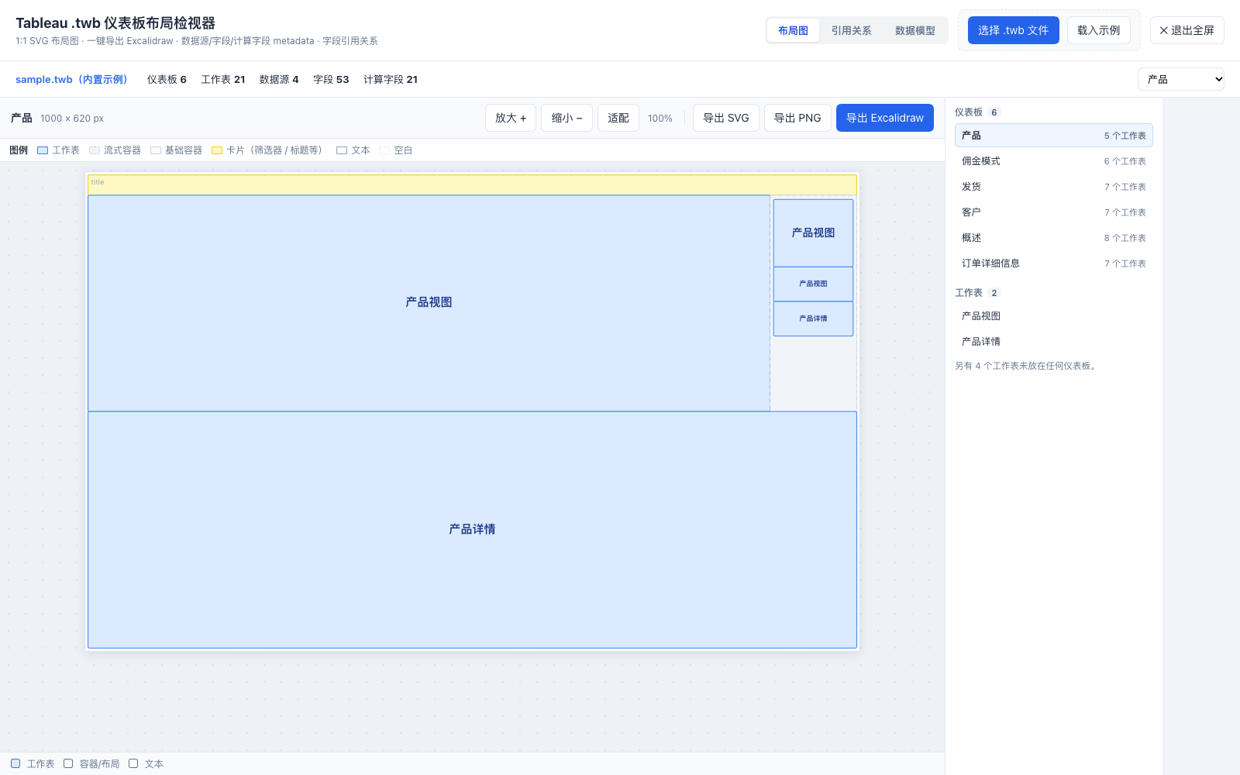This screenshot has width=1240, height=775.
Task: Click the large 产品详情 zone in canvas
Action: click(472, 529)
